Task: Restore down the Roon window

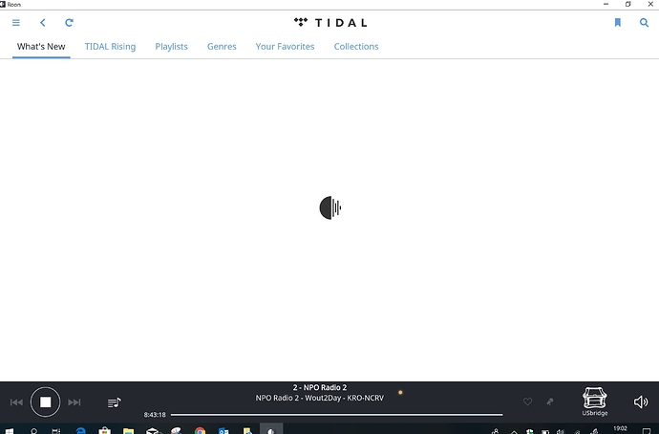Action: (x=627, y=4)
